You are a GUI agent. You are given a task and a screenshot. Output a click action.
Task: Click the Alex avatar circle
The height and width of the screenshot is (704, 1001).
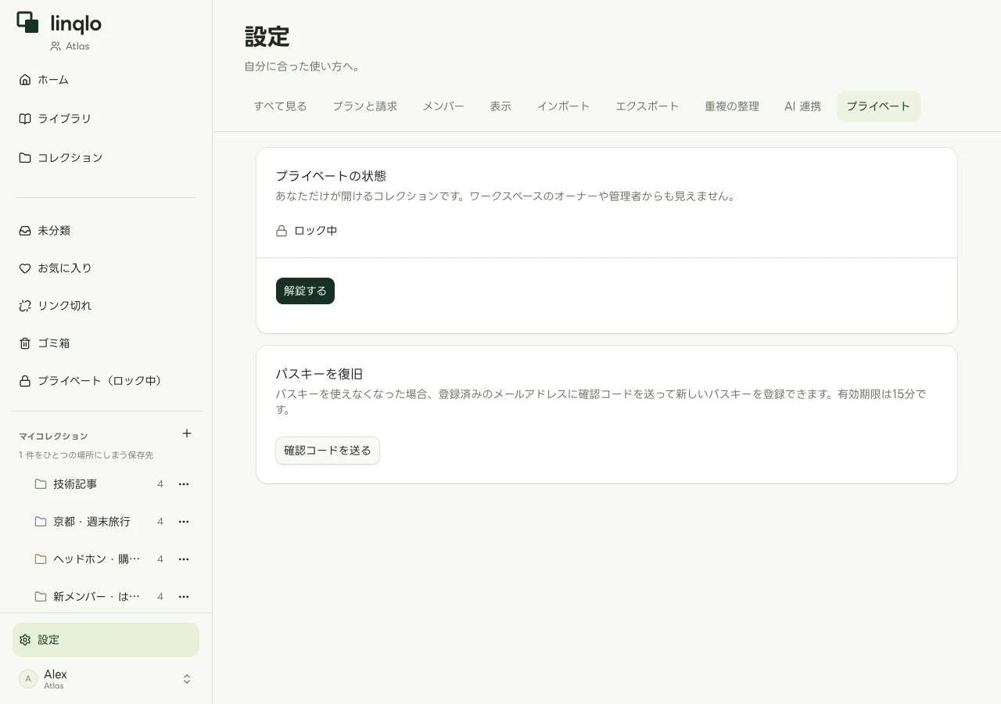pyautogui.click(x=28, y=679)
